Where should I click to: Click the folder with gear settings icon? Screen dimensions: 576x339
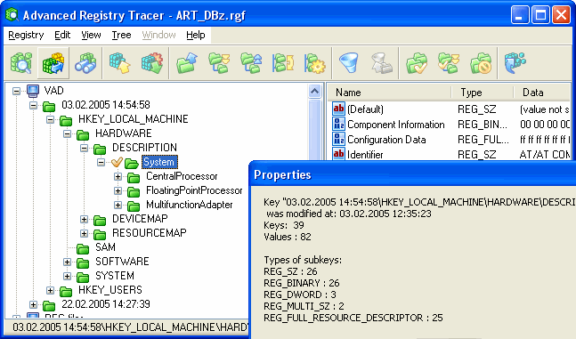[315, 63]
